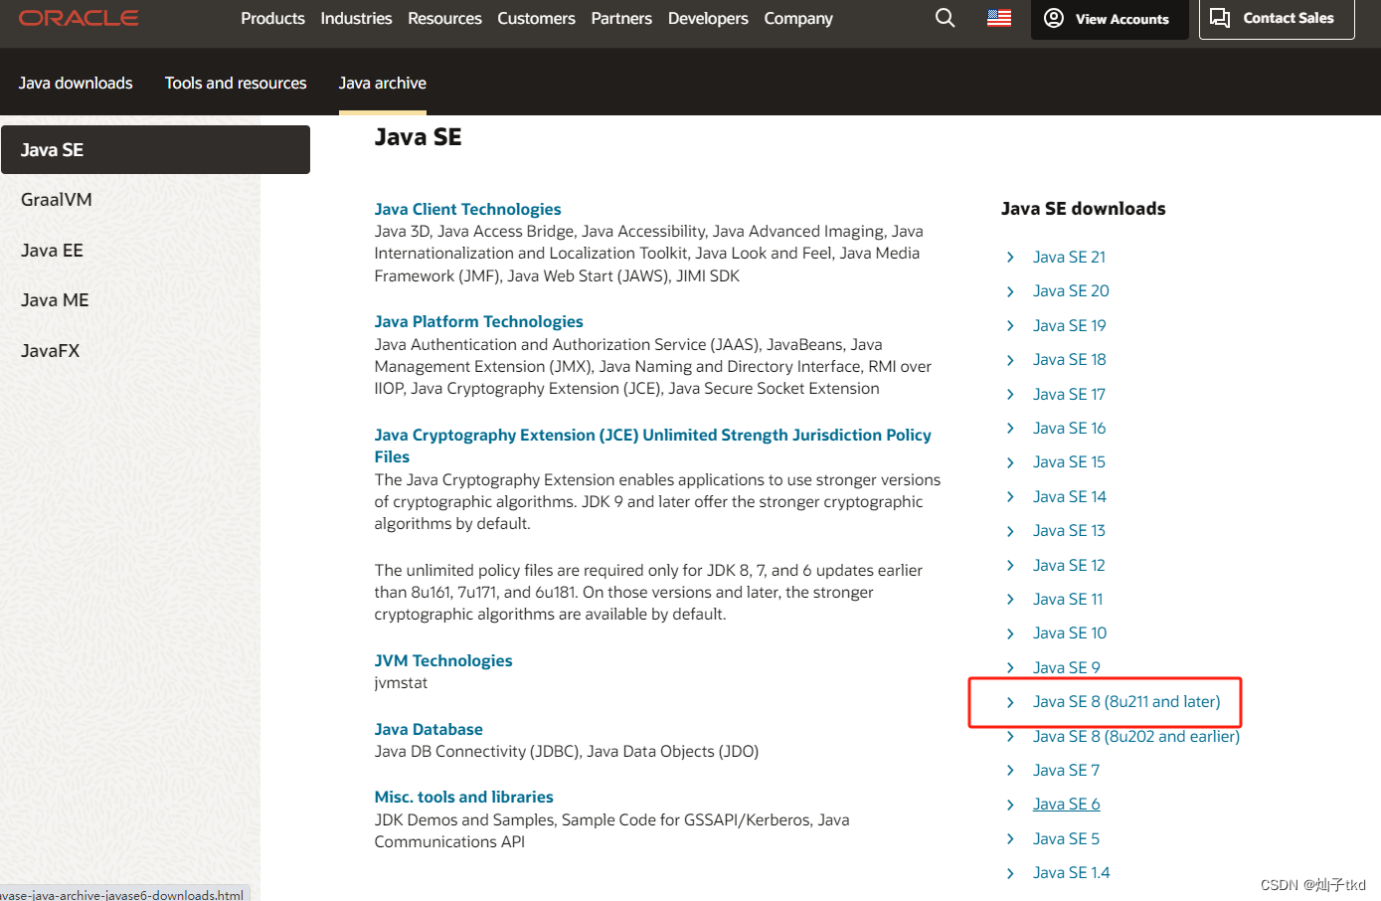Viewport: 1381px width, 901px height.
Task: Click chevron beside Java SE 21
Action: 1010,258
